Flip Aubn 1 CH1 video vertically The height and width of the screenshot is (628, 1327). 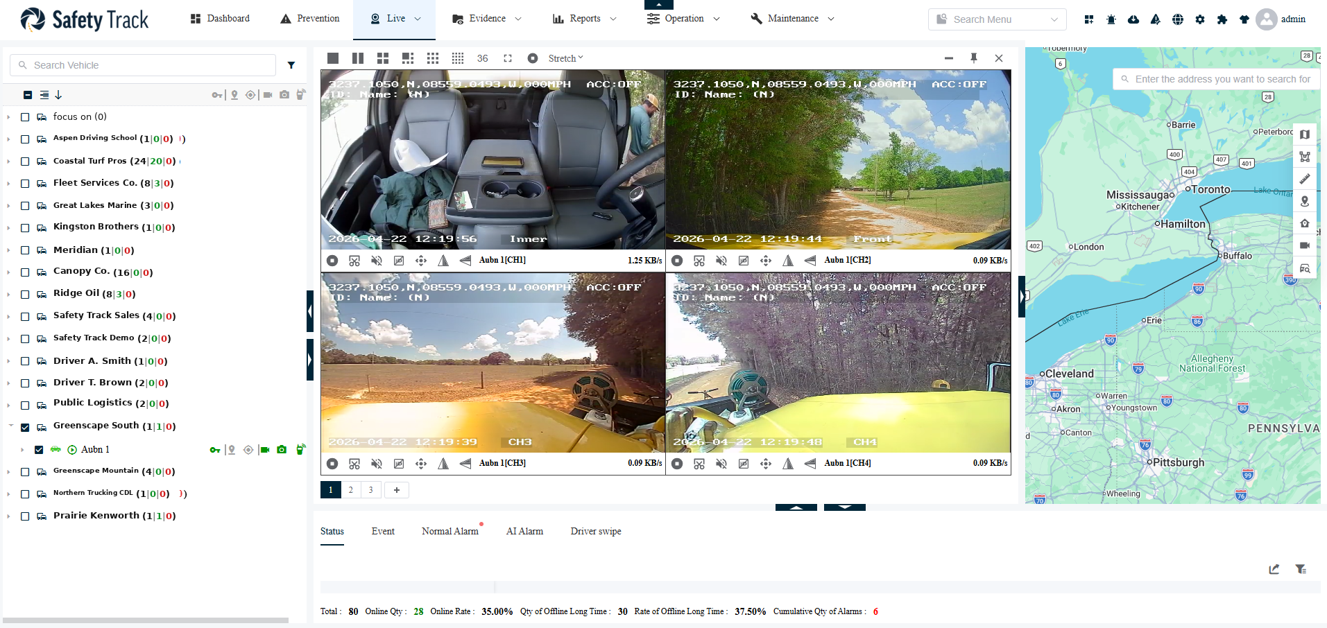[x=465, y=261]
